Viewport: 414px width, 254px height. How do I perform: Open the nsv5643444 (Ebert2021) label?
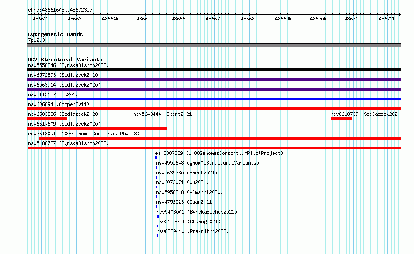[164, 114]
